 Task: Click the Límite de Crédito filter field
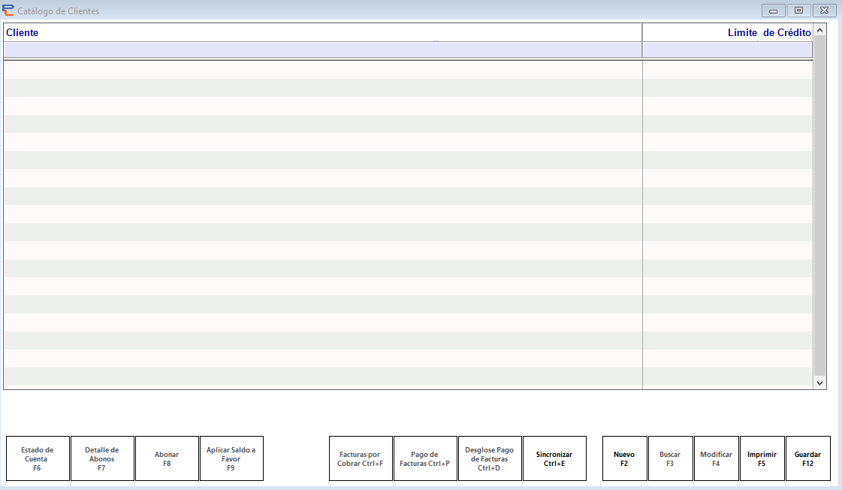click(728, 50)
